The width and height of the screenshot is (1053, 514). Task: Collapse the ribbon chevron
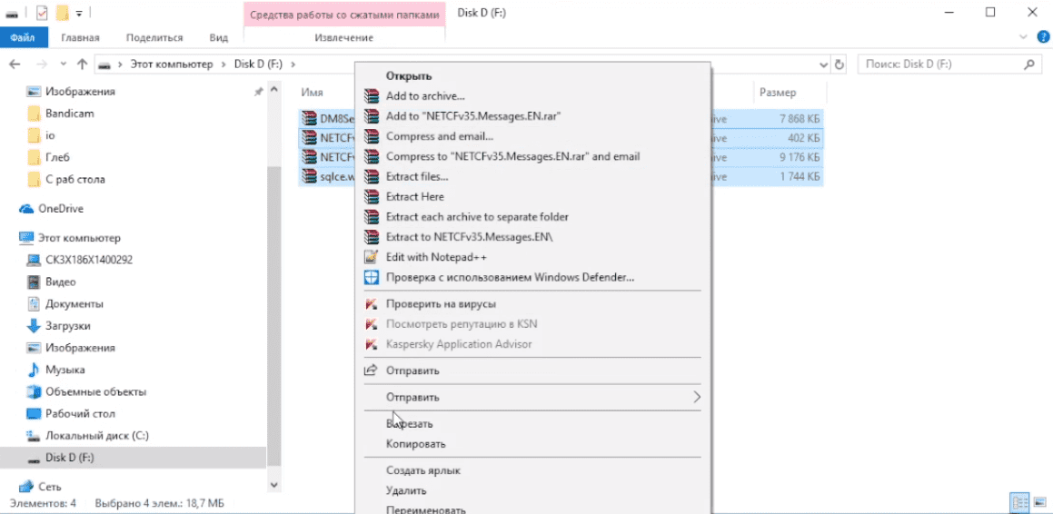[1024, 37]
